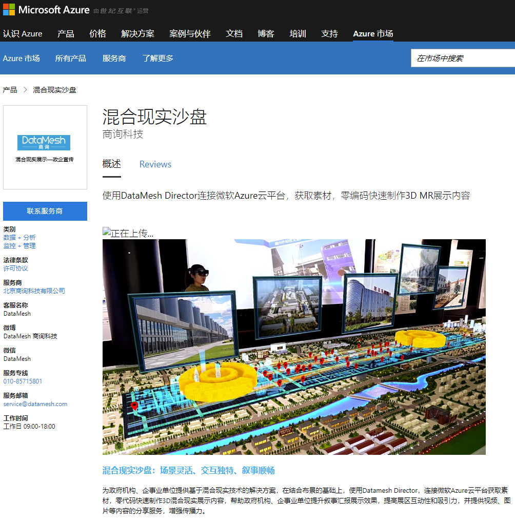Click the service@datamesh.com email link

click(35, 404)
